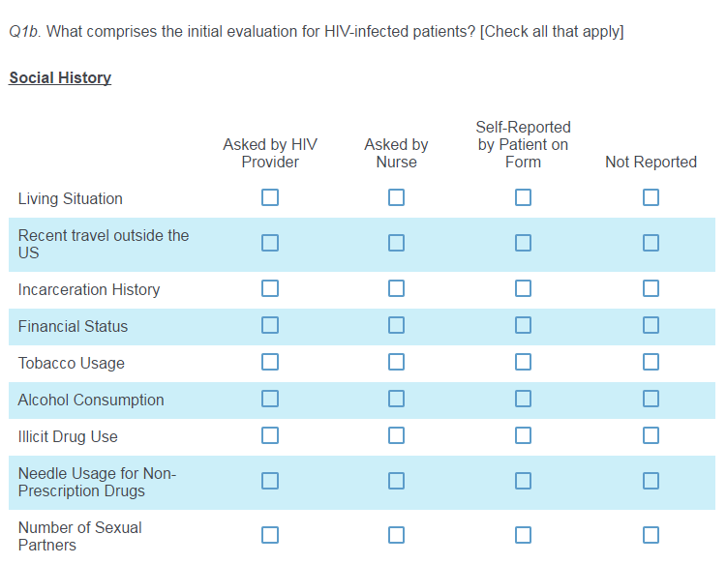Check Living Situation under Asked by HIV Provider
The height and width of the screenshot is (564, 727).
pyautogui.click(x=270, y=197)
